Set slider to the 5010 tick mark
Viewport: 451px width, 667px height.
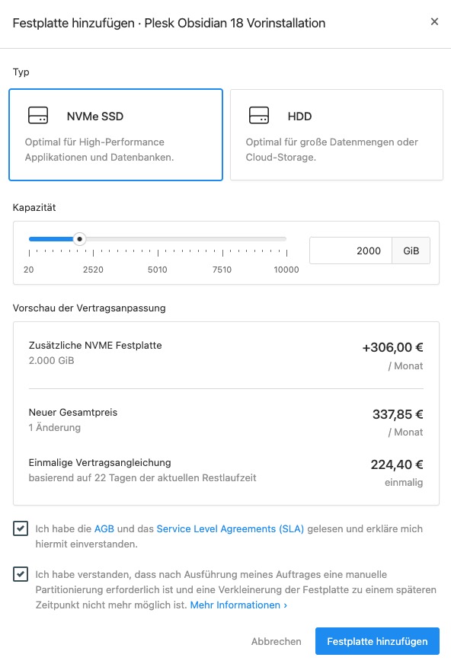tap(158, 239)
